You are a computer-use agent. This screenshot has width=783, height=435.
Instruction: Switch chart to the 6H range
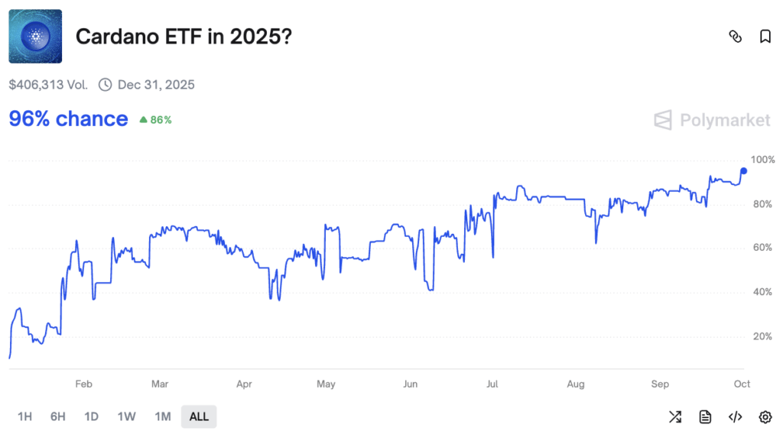pyautogui.click(x=57, y=417)
